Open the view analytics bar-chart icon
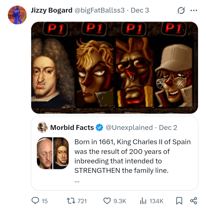This screenshot has width=206, height=208. pos(143,201)
